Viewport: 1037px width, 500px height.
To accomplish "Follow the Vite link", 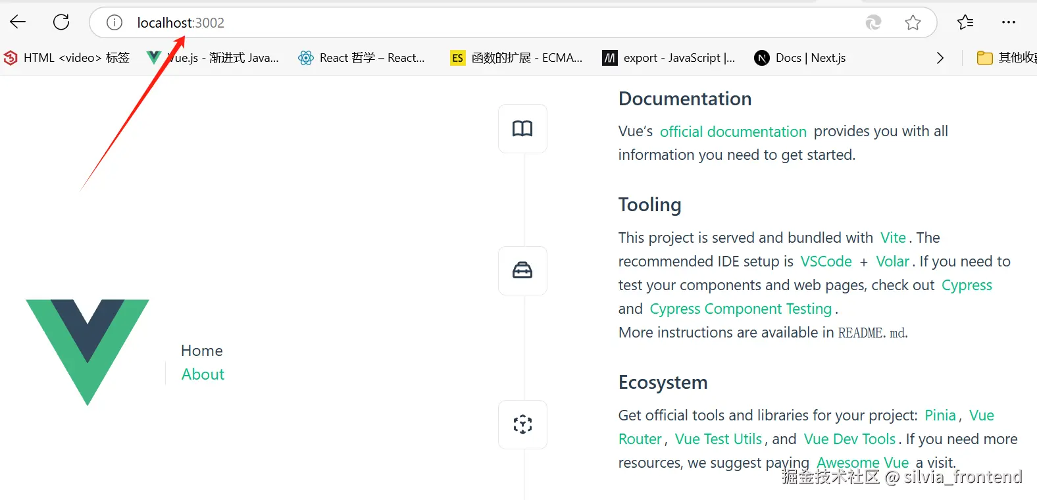I will point(893,238).
